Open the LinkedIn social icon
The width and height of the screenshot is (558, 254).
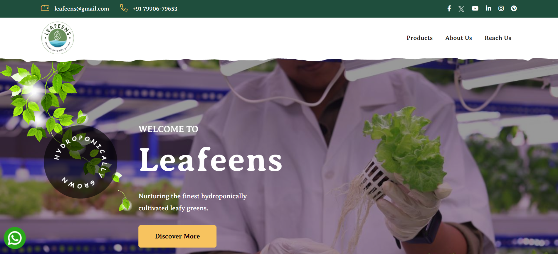click(x=488, y=8)
